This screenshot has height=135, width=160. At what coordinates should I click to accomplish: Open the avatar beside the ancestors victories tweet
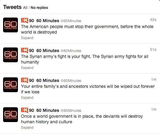click(11, 85)
